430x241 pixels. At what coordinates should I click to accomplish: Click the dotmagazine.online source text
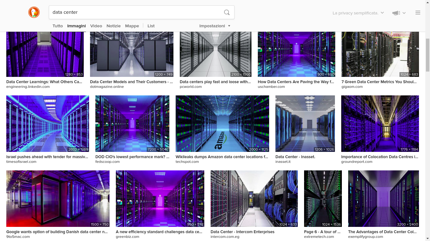(107, 87)
